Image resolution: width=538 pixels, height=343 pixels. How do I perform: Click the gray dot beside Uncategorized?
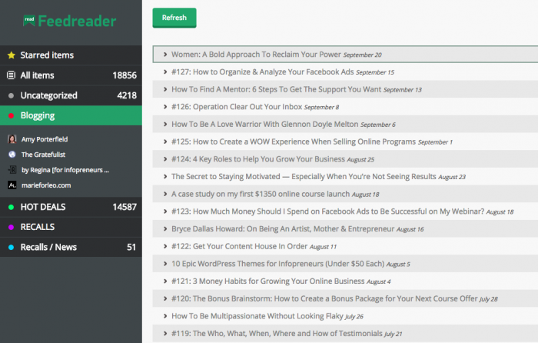(x=11, y=95)
